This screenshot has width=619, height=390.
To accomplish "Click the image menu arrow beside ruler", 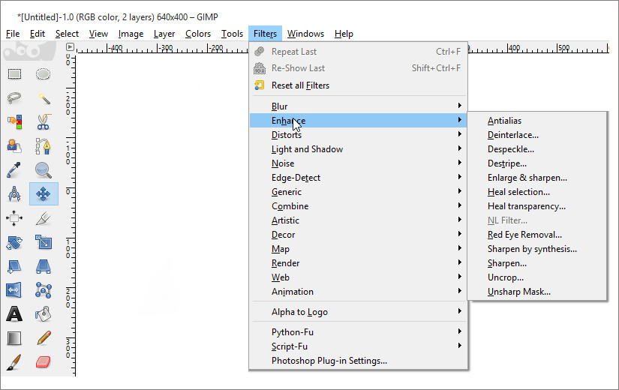I will point(70,46).
